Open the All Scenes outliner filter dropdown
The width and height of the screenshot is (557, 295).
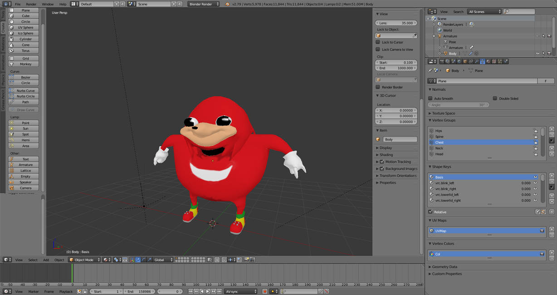pyautogui.click(x=485, y=12)
